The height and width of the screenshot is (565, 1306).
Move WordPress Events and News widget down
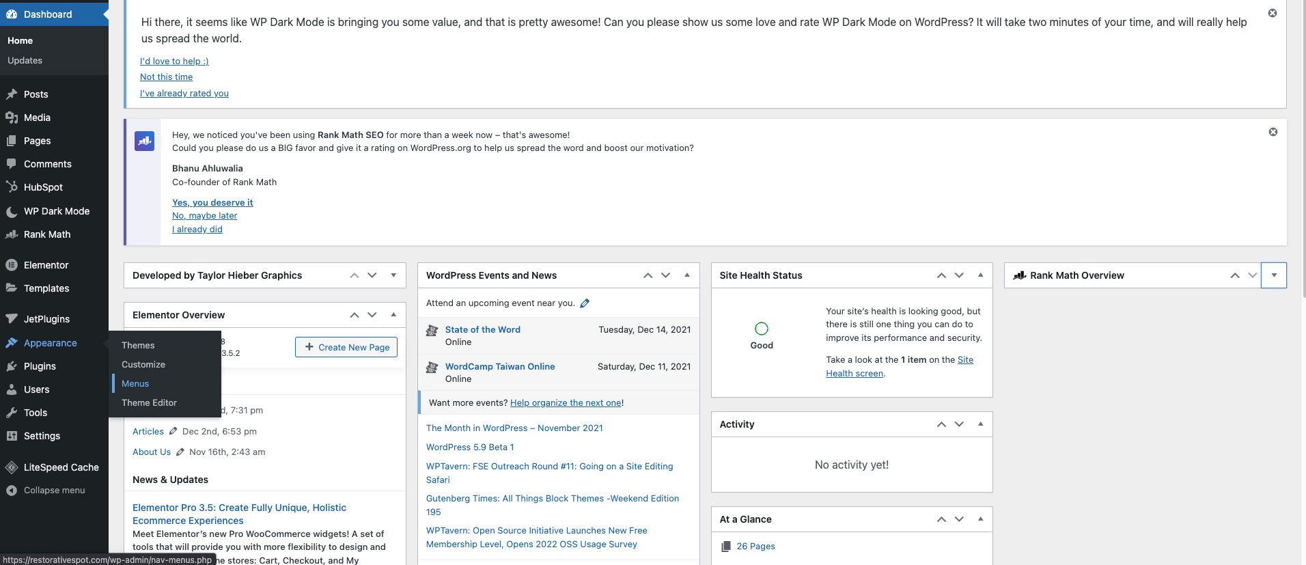pyautogui.click(x=666, y=275)
